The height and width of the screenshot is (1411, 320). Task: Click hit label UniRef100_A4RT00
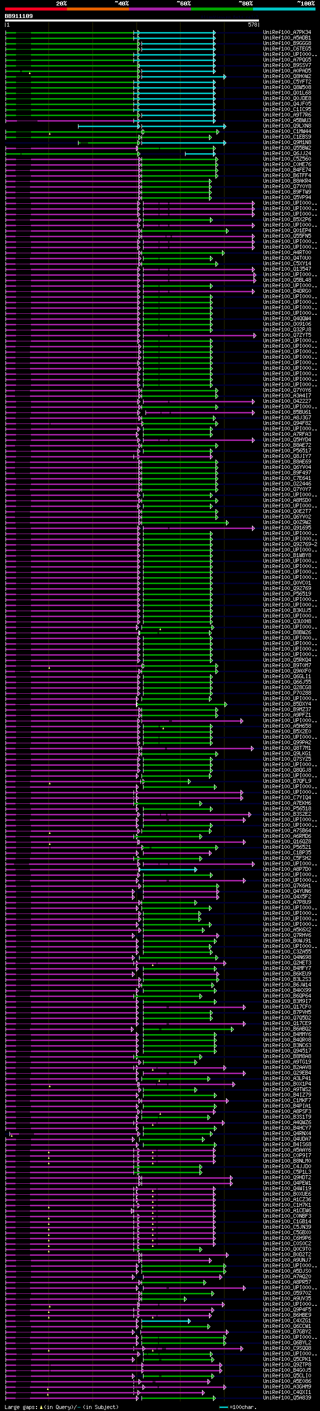[287, 252]
